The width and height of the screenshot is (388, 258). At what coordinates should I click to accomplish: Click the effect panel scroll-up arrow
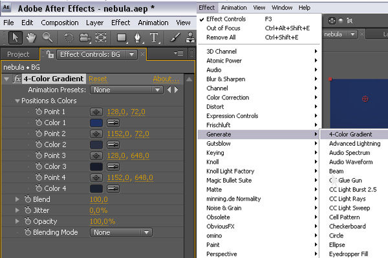click(x=189, y=79)
